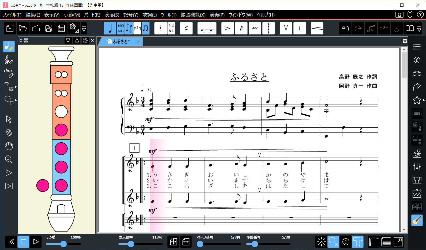Select the trill/mordent ornament button
This screenshot has width=426, height=250.
click(255, 28)
